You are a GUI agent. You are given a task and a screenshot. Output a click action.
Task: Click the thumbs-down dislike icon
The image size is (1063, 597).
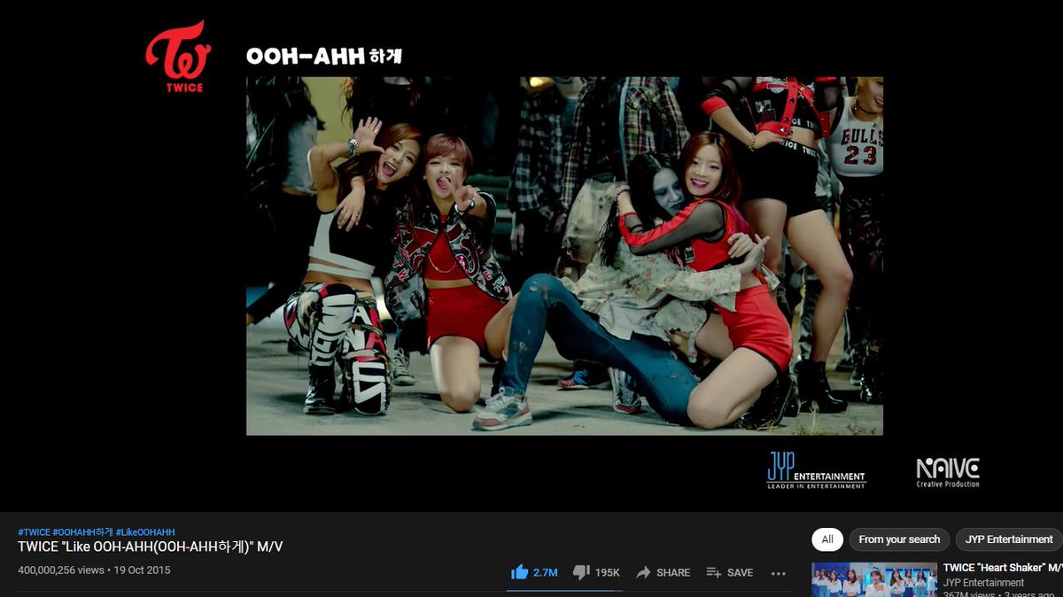click(x=581, y=572)
